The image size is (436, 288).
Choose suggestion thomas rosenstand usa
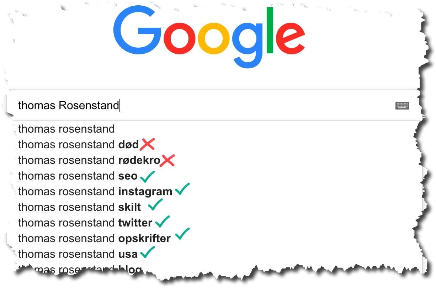78,254
